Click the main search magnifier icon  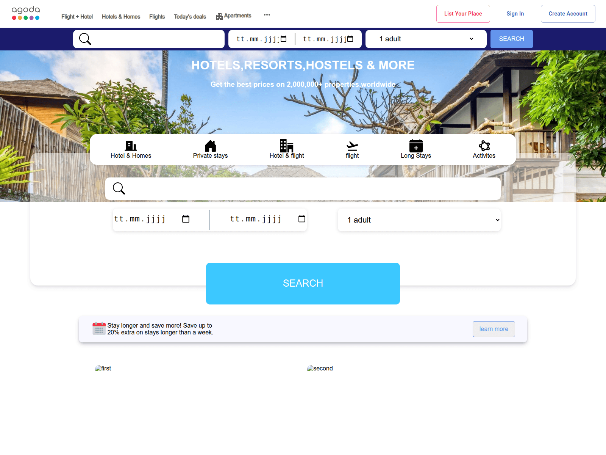(x=119, y=188)
